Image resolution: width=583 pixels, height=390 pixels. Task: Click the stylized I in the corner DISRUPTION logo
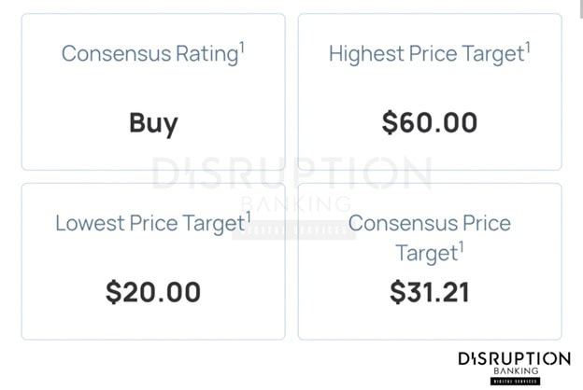(x=473, y=358)
